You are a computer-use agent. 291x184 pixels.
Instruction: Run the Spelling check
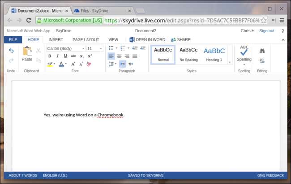click(244, 55)
